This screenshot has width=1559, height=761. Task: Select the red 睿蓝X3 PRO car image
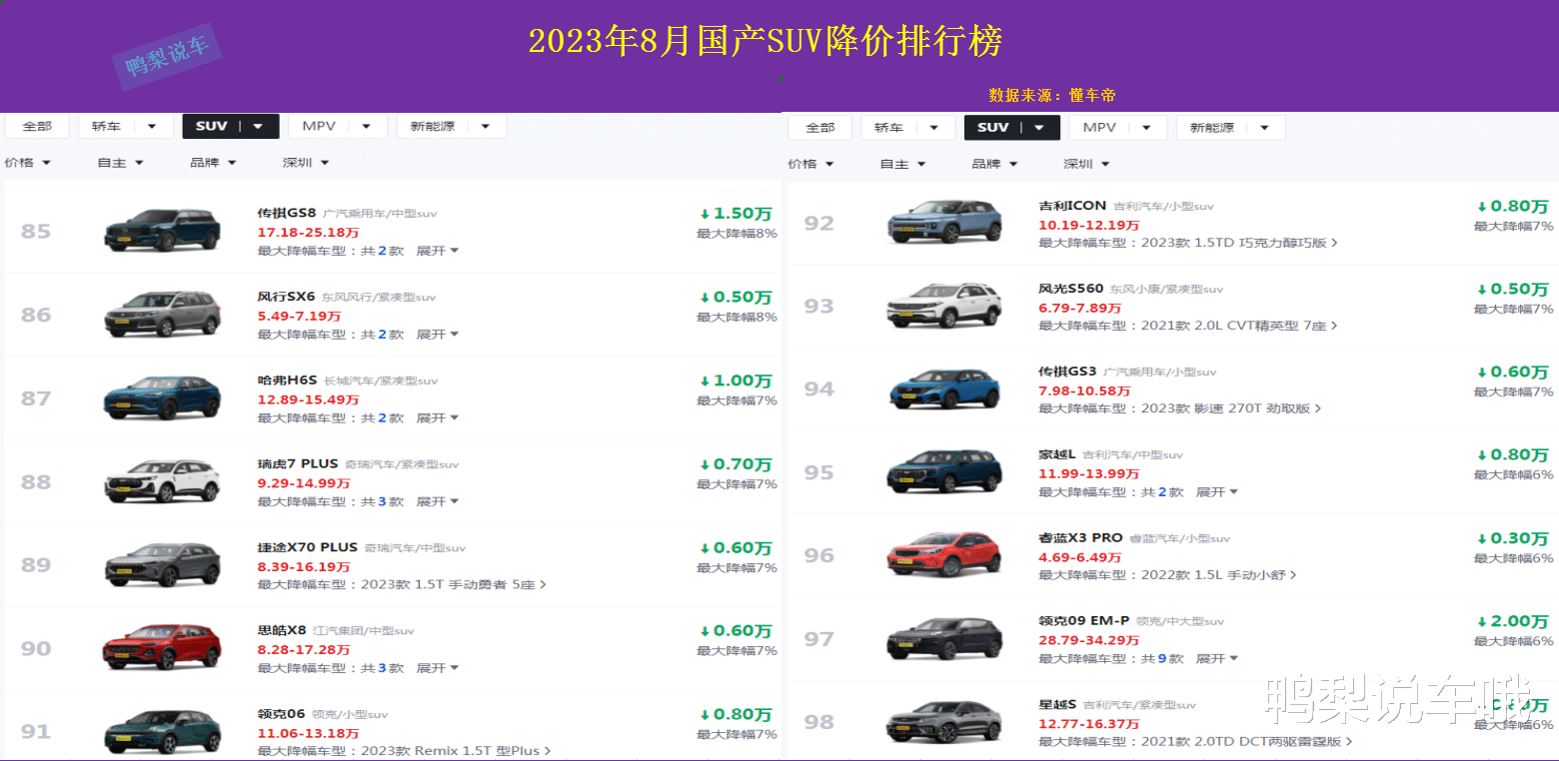pyautogui.click(x=944, y=555)
